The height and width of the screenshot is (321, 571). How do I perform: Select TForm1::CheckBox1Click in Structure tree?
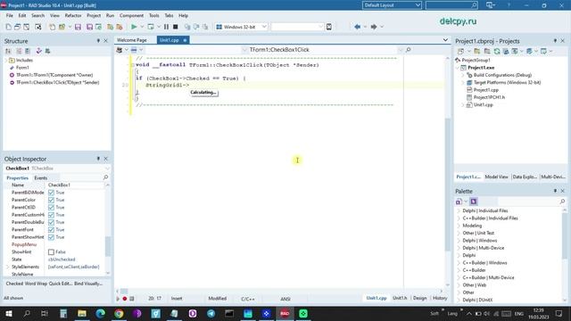coord(57,83)
